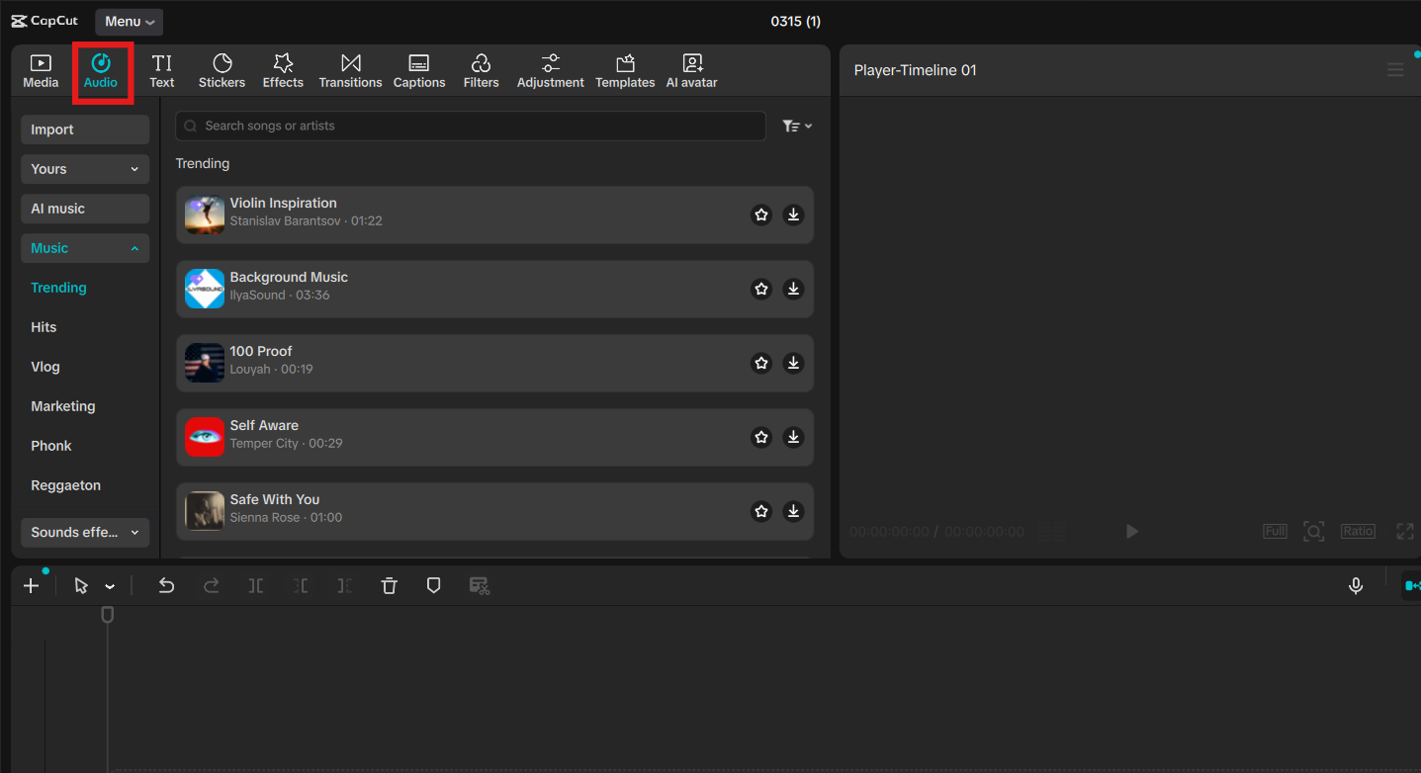
Task: Open the music filter dropdown
Action: tap(797, 126)
